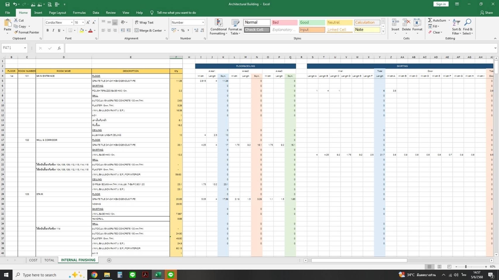Viewport: 499px width, 280px height.
Task: Toggle Wrap Text for cells
Action: pyautogui.click(x=143, y=23)
